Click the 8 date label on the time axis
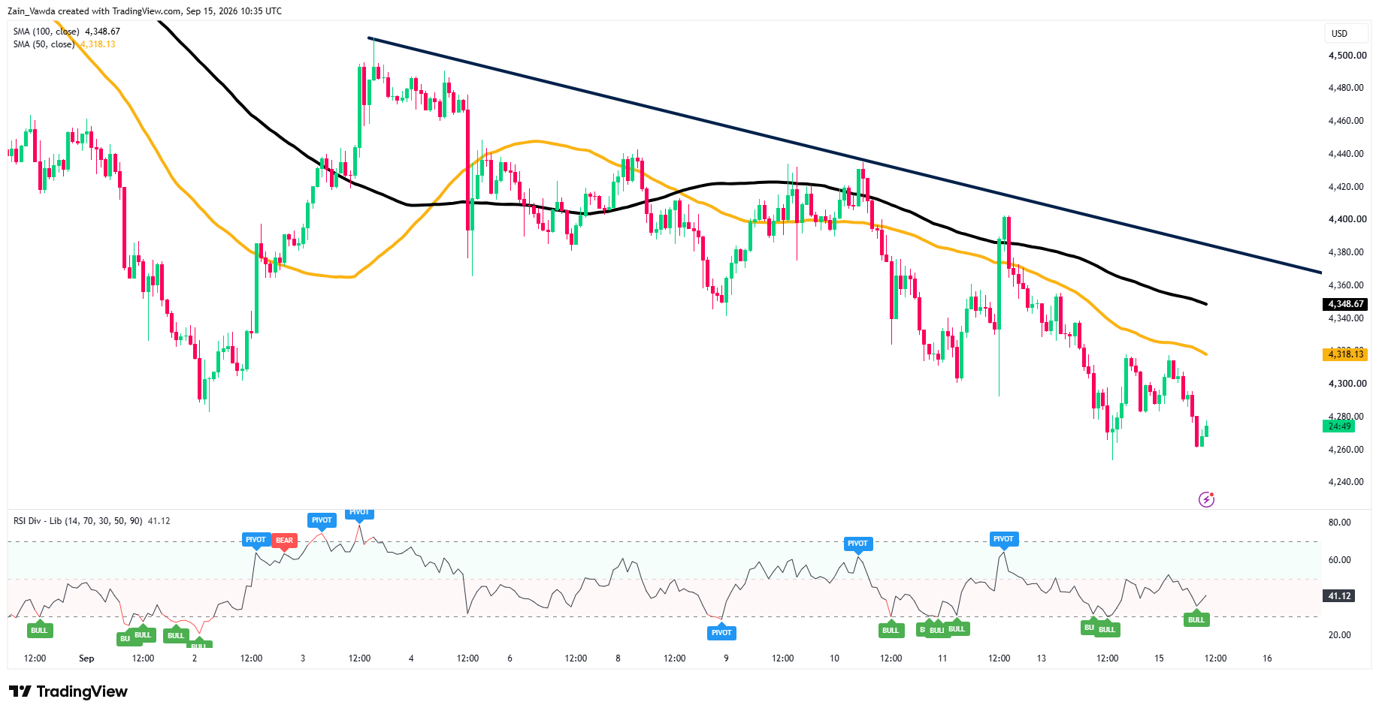This screenshot has height=714, width=1379. click(x=618, y=658)
